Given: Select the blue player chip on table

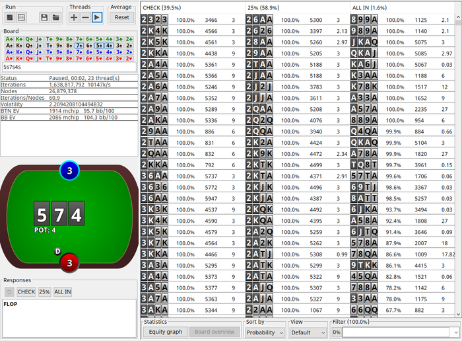Looking at the screenshot, I should (x=69, y=170).
